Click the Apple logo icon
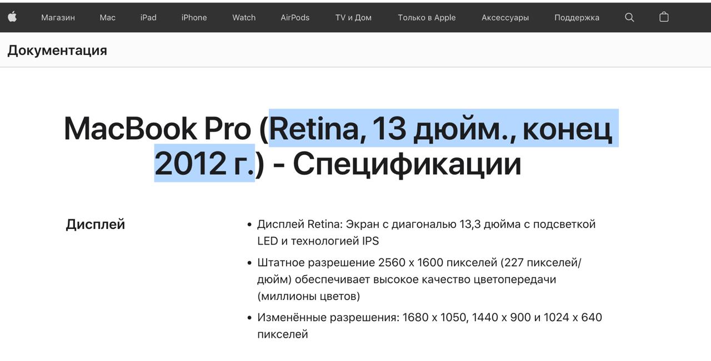 12,17
